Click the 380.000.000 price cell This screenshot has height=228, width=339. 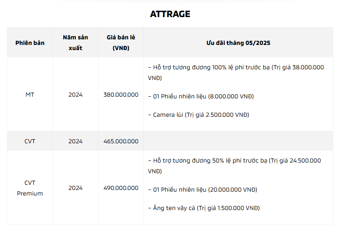click(121, 95)
